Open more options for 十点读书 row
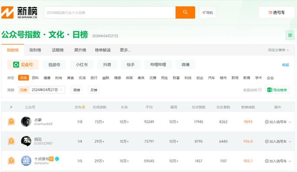Screen dimensions: 297x172 click(x=290, y=161)
